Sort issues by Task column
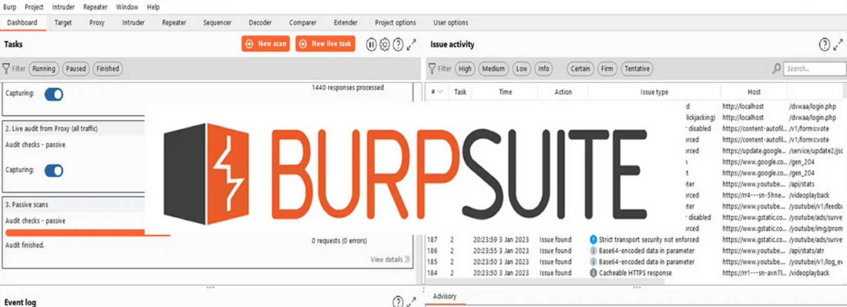847x307 pixels. (x=460, y=92)
